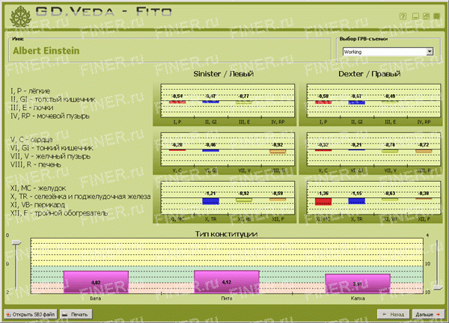Click legend line II, GI - толстый кишечник
449x323 pixels.
pyautogui.click(x=52, y=99)
